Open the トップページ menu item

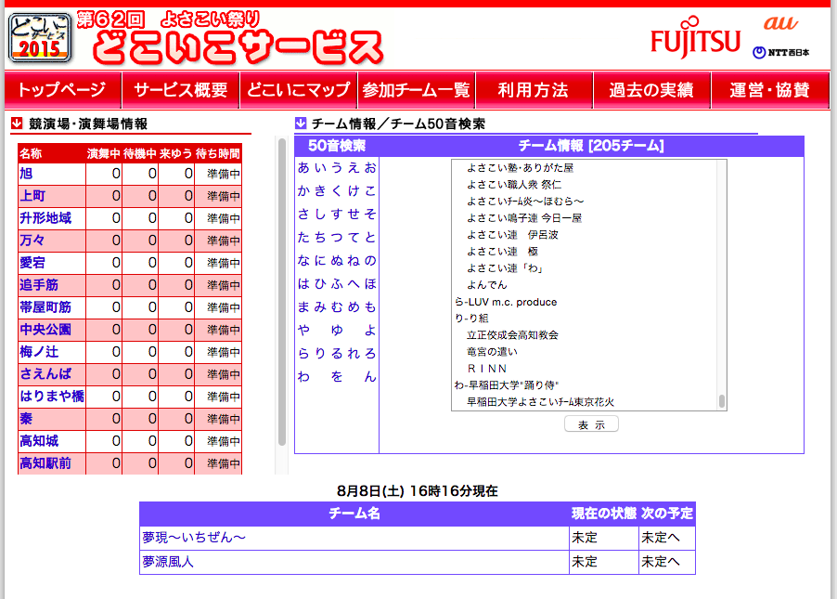click(62, 90)
